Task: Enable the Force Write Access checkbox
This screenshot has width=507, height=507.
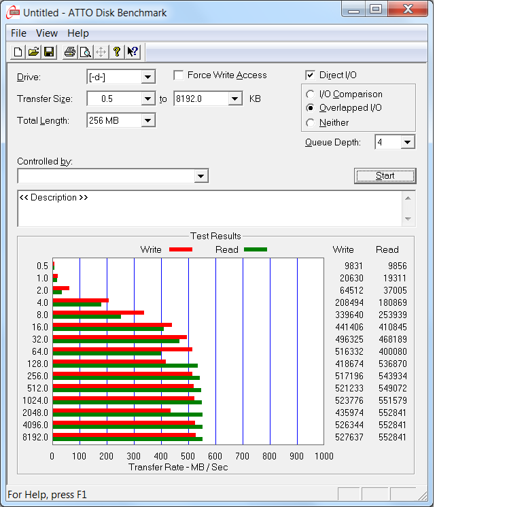Action: [x=179, y=75]
